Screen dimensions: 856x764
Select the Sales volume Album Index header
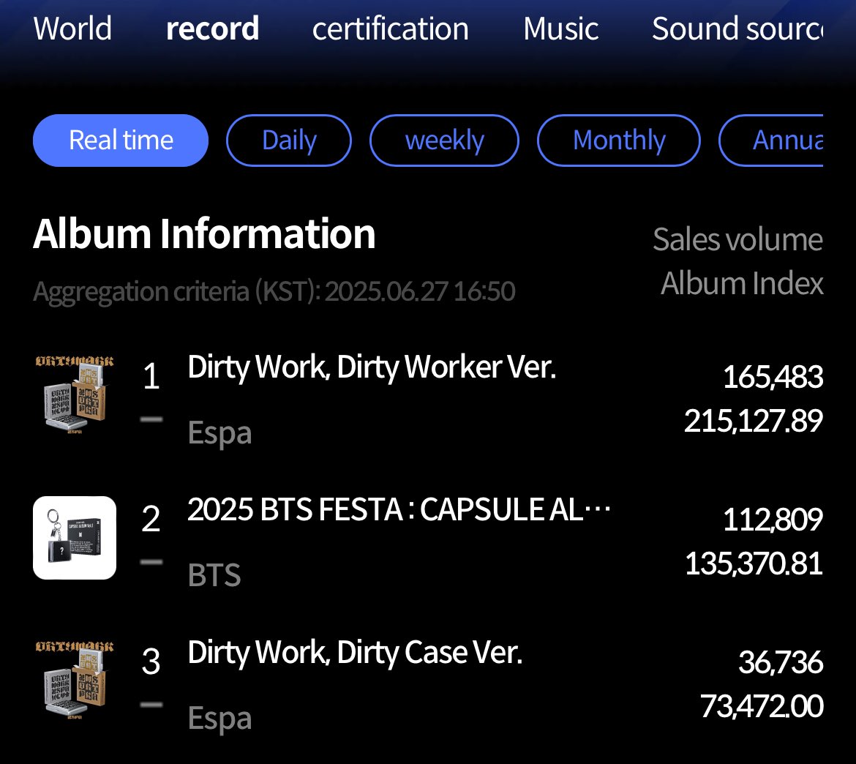(739, 260)
